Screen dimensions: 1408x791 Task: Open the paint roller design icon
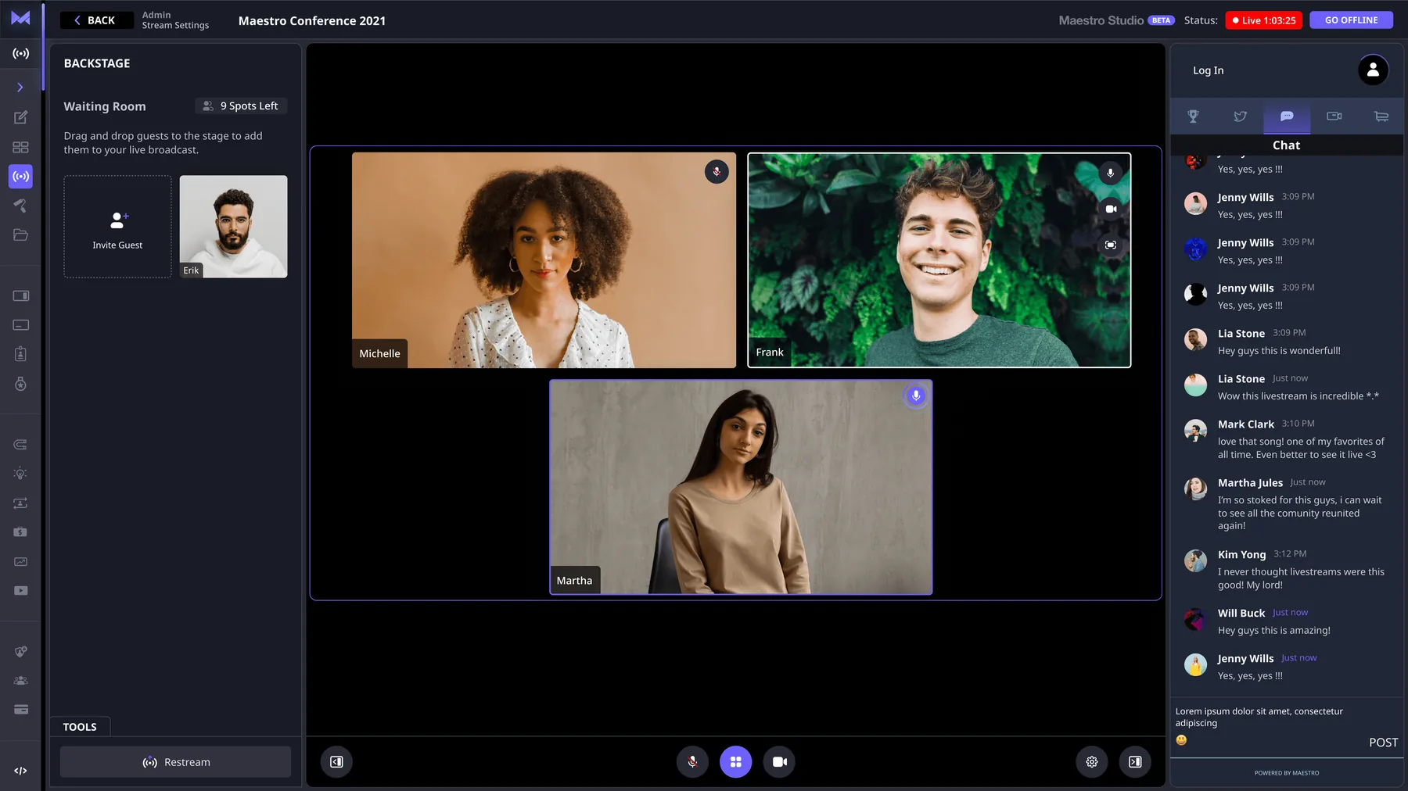20,206
